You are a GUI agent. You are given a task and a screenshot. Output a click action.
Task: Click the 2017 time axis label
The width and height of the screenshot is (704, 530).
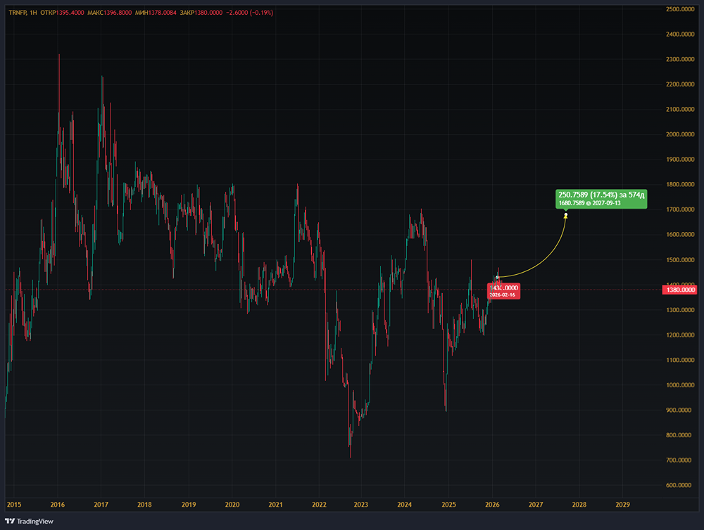[101, 505]
